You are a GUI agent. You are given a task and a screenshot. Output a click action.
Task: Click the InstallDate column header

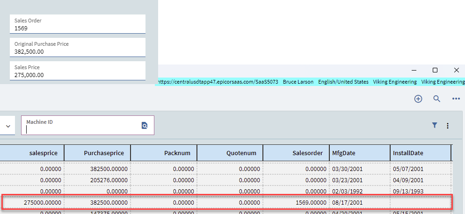coord(421,152)
